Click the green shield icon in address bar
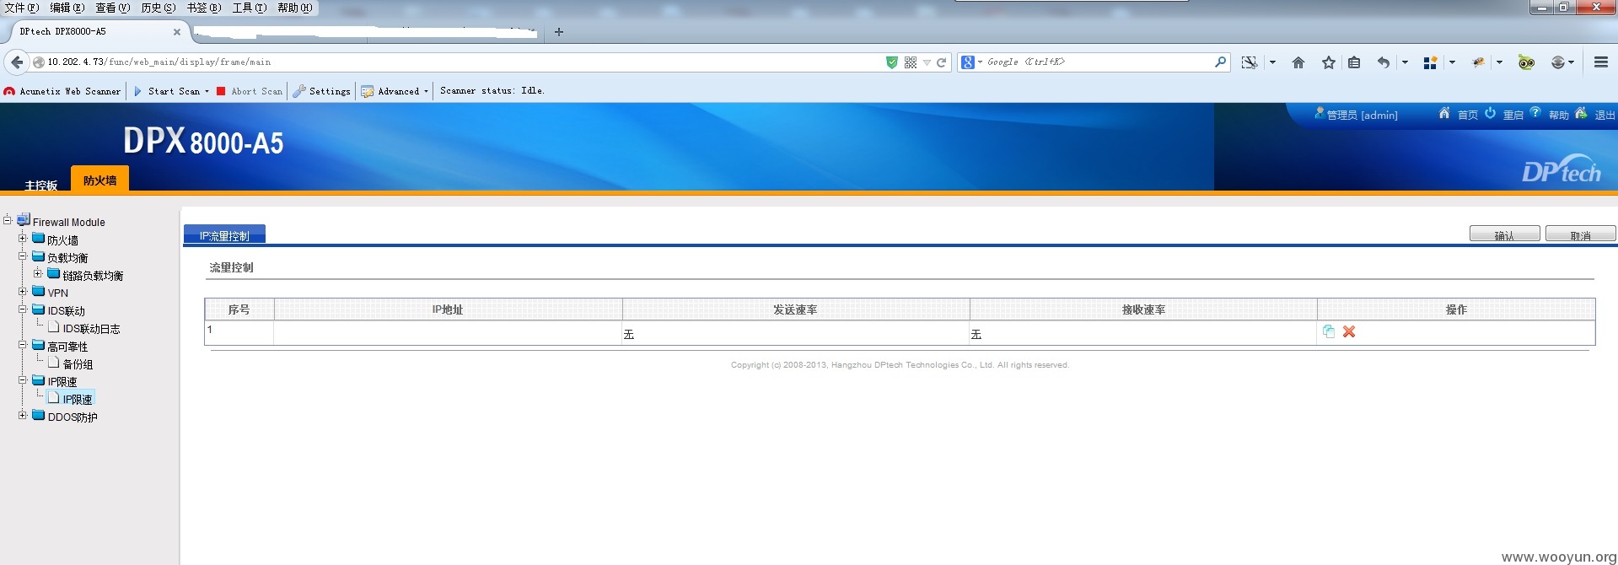1618x565 pixels. (x=892, y=62)
